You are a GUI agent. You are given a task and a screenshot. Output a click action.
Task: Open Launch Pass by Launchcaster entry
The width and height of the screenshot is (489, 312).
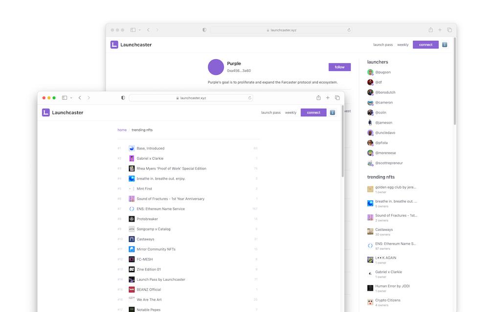(x=188, y=279)
